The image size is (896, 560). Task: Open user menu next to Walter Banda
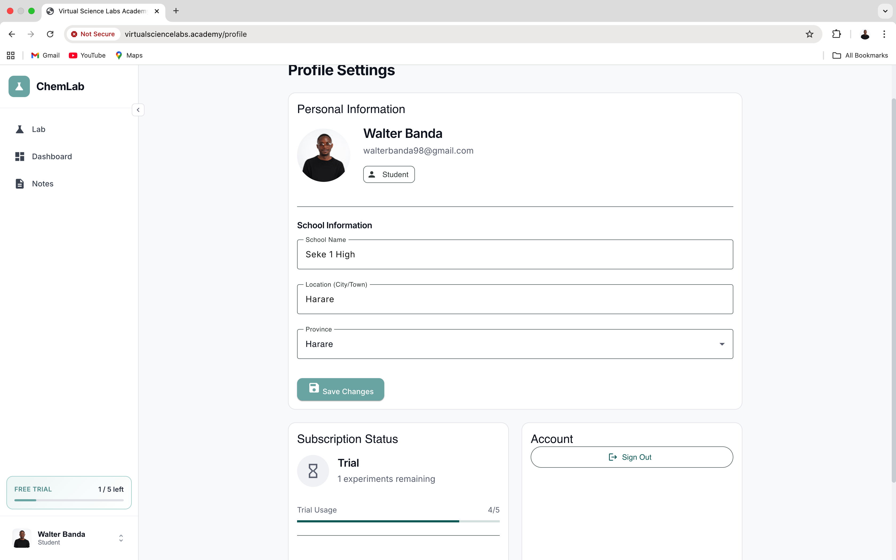click(x=121, y=538)
